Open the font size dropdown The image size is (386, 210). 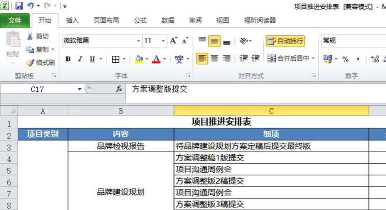pyautogui.click(x=164, y=41)
